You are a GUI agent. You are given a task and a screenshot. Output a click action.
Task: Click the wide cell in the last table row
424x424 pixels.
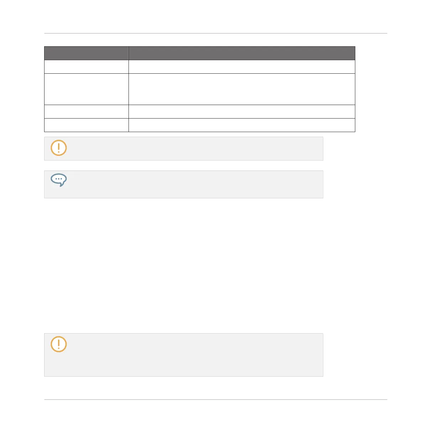[242, 125]
